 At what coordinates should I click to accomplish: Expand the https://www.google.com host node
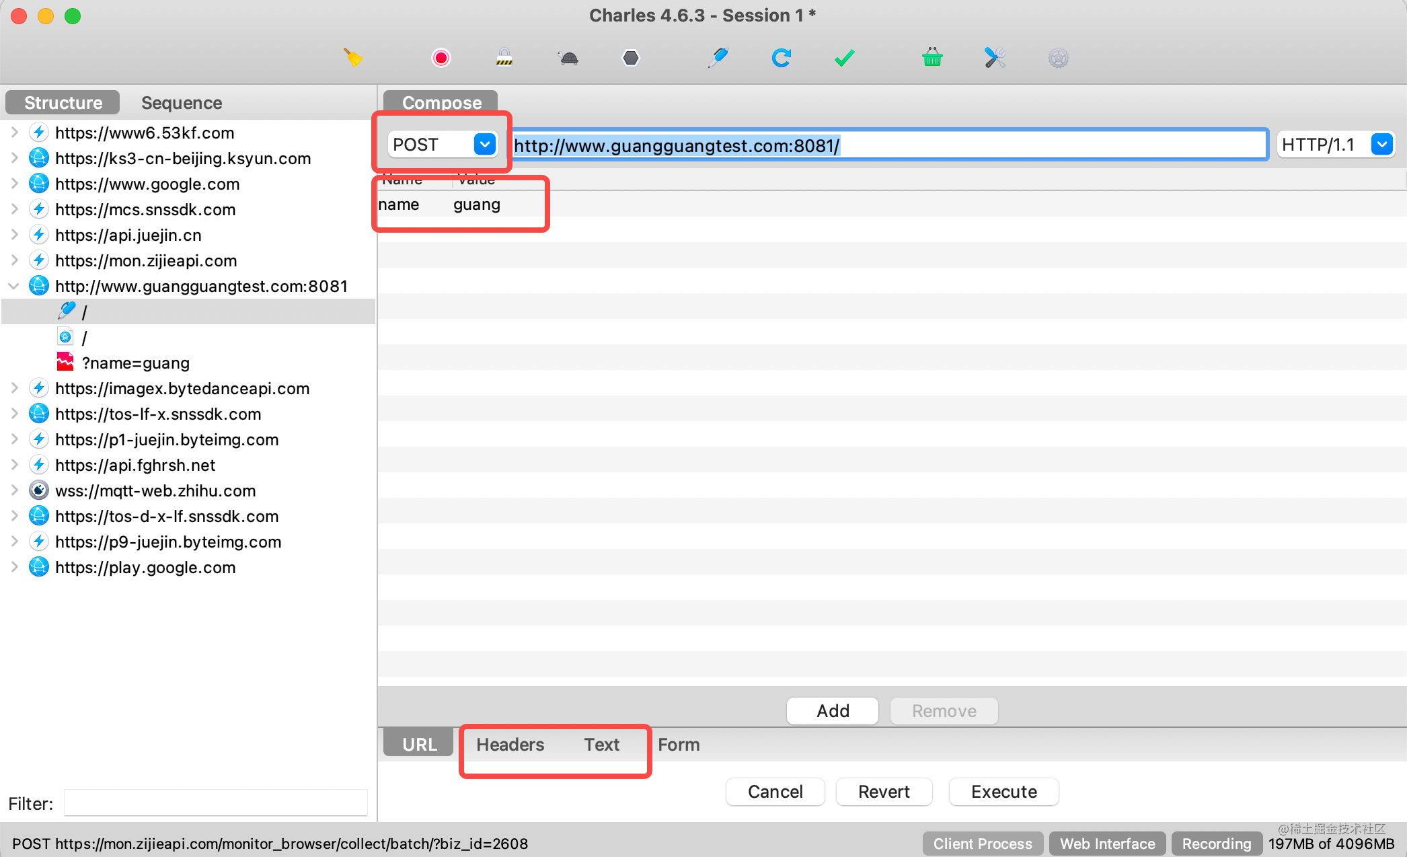13,184
